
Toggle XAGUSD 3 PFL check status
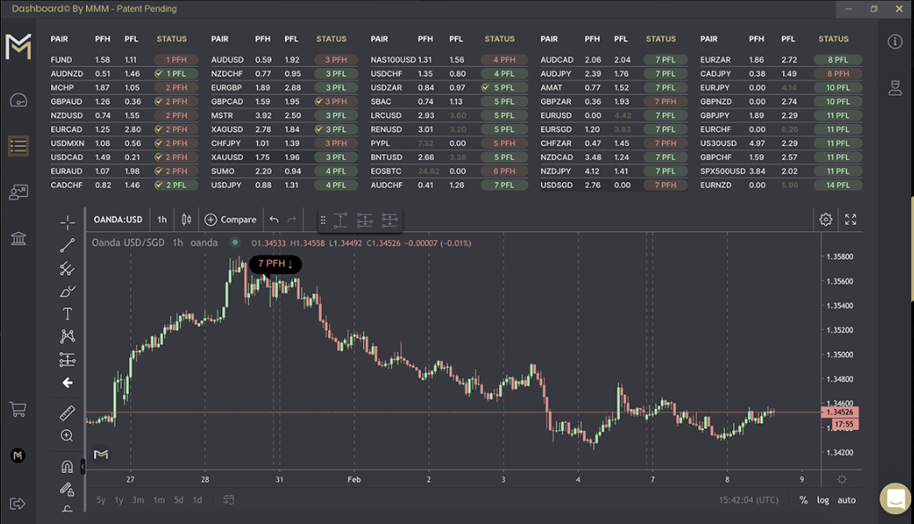click(x=319, y=129)
